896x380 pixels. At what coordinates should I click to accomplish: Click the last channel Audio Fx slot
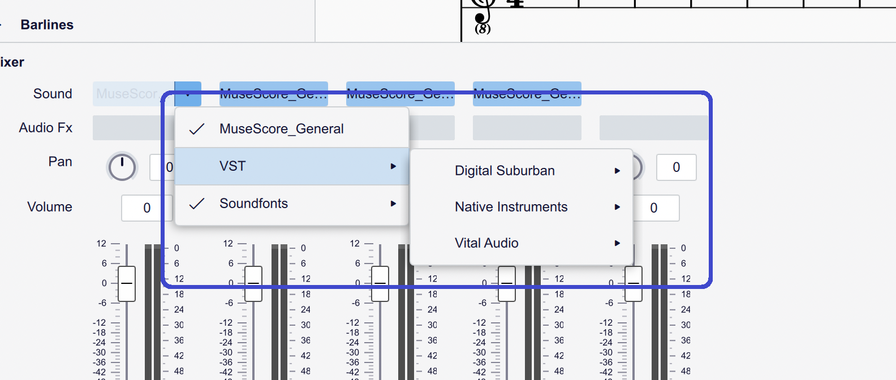point(654,128)
